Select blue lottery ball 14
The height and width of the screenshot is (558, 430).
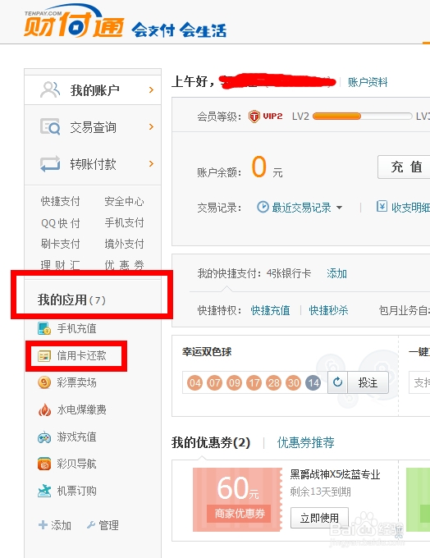click(313, 383)
